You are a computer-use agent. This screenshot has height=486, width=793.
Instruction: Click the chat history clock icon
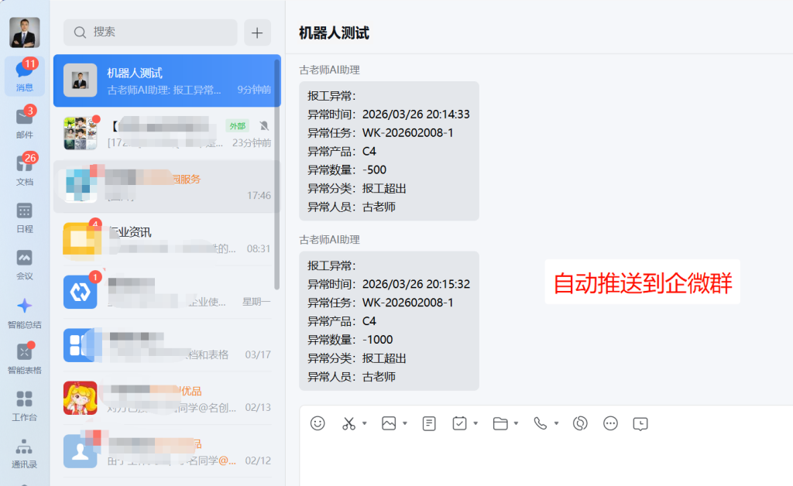pyautogui.click(x=640, y=423)
